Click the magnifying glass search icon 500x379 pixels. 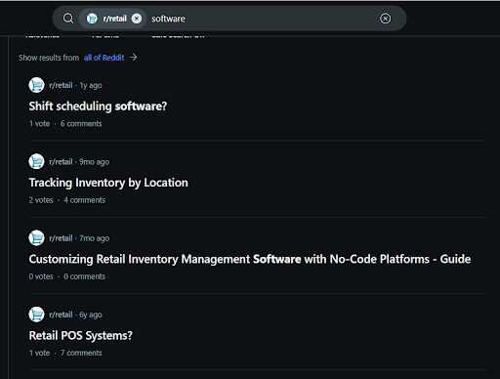[68, 19]
